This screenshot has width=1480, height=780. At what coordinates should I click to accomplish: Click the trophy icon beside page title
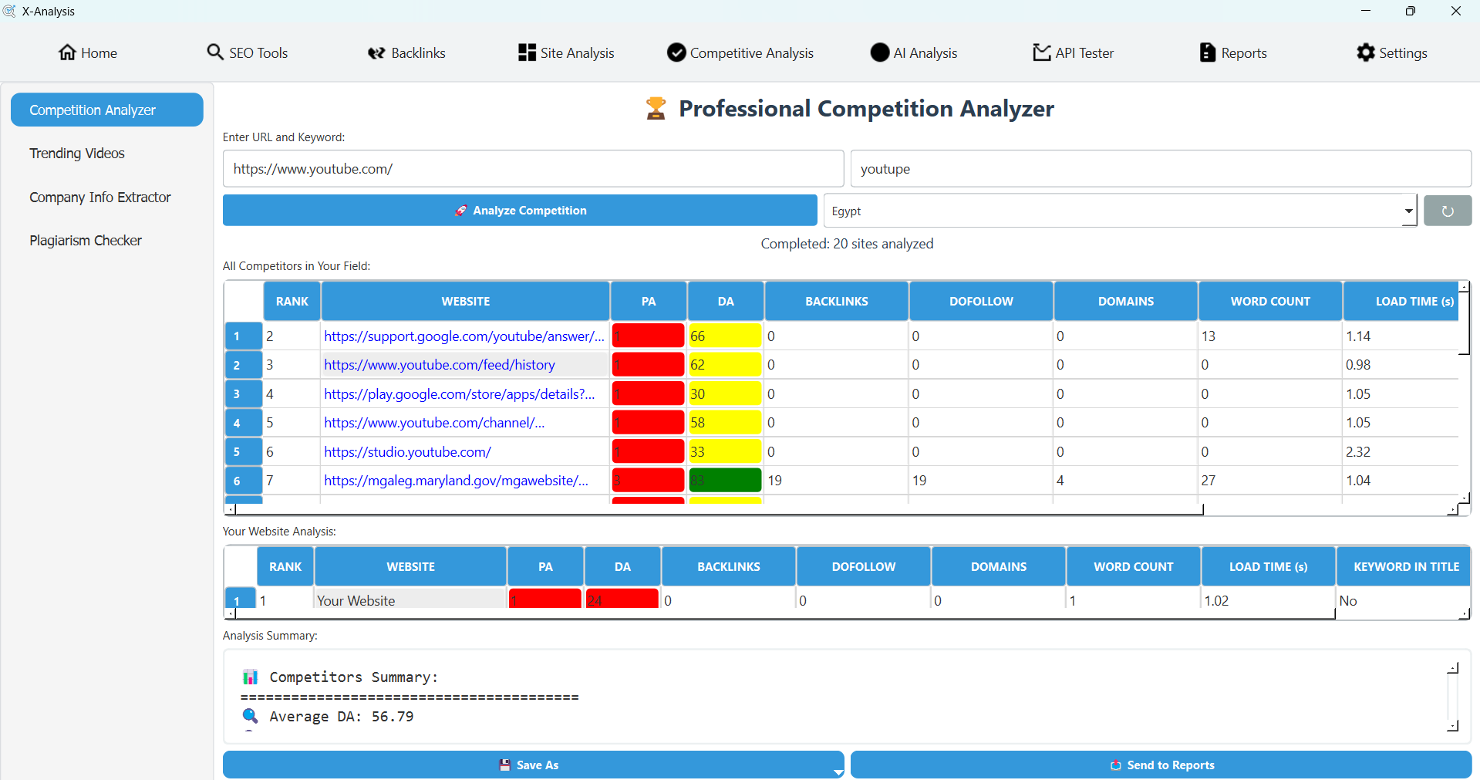coord(656,109)
